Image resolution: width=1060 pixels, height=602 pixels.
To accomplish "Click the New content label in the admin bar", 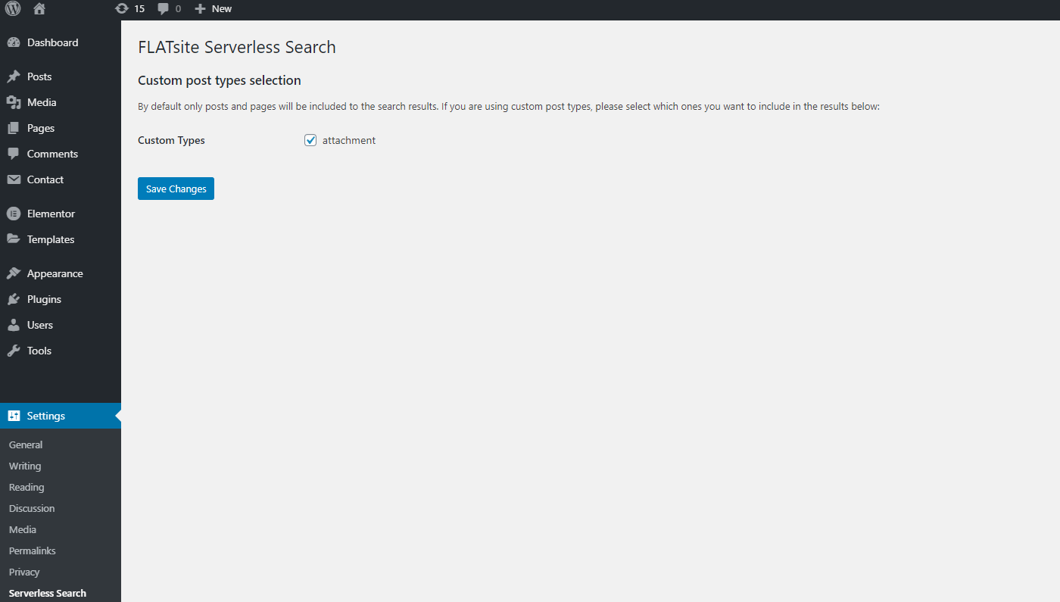I will click(222, 9).
